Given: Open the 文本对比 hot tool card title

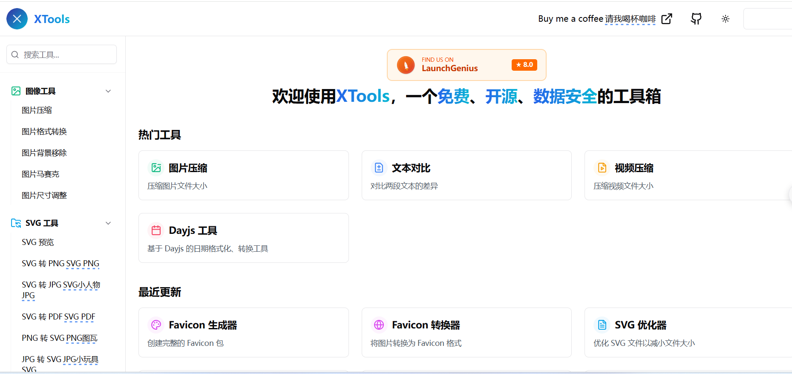Looking at the screenshot, I should [411, 168].
